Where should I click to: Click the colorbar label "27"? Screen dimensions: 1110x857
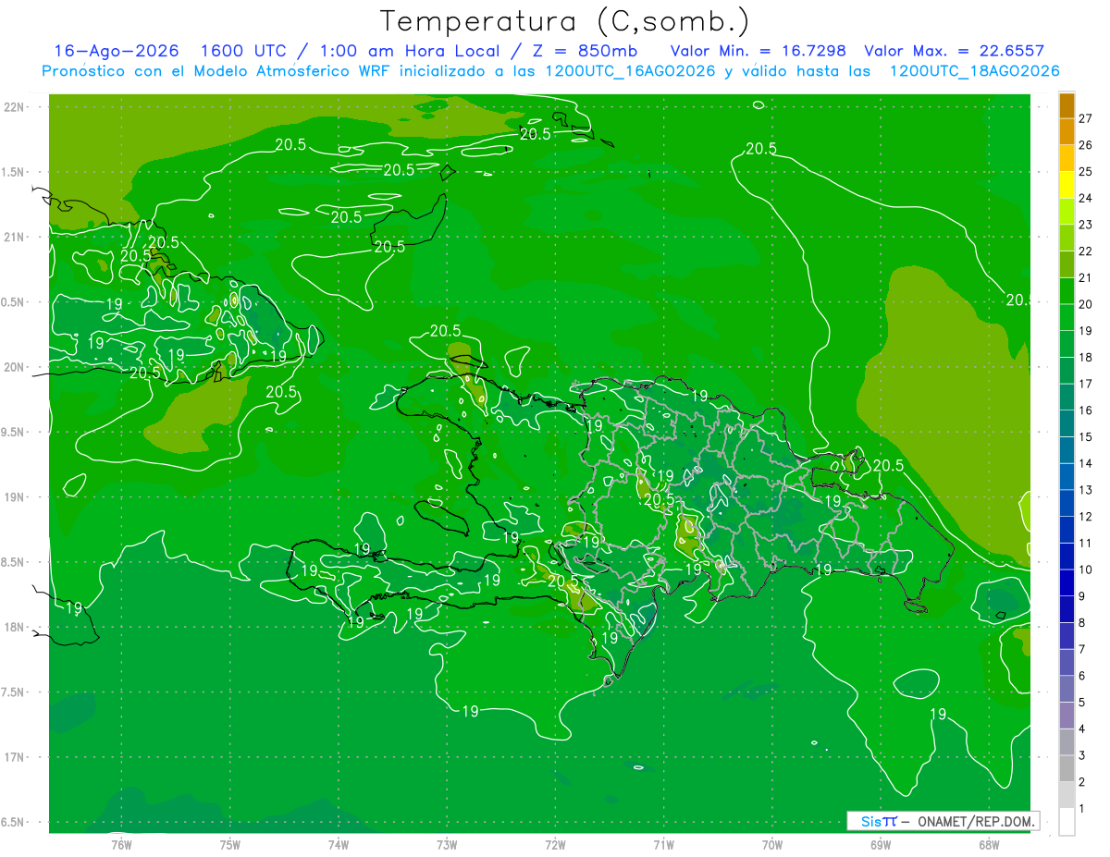(1086, 118)
